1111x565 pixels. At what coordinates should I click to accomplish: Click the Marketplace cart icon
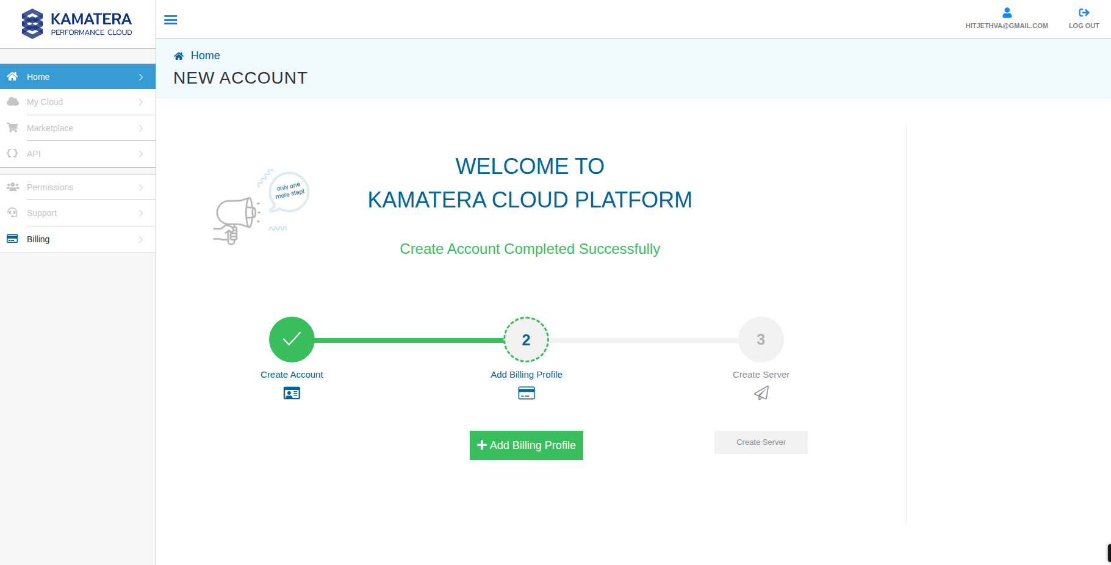coord(12,128)
